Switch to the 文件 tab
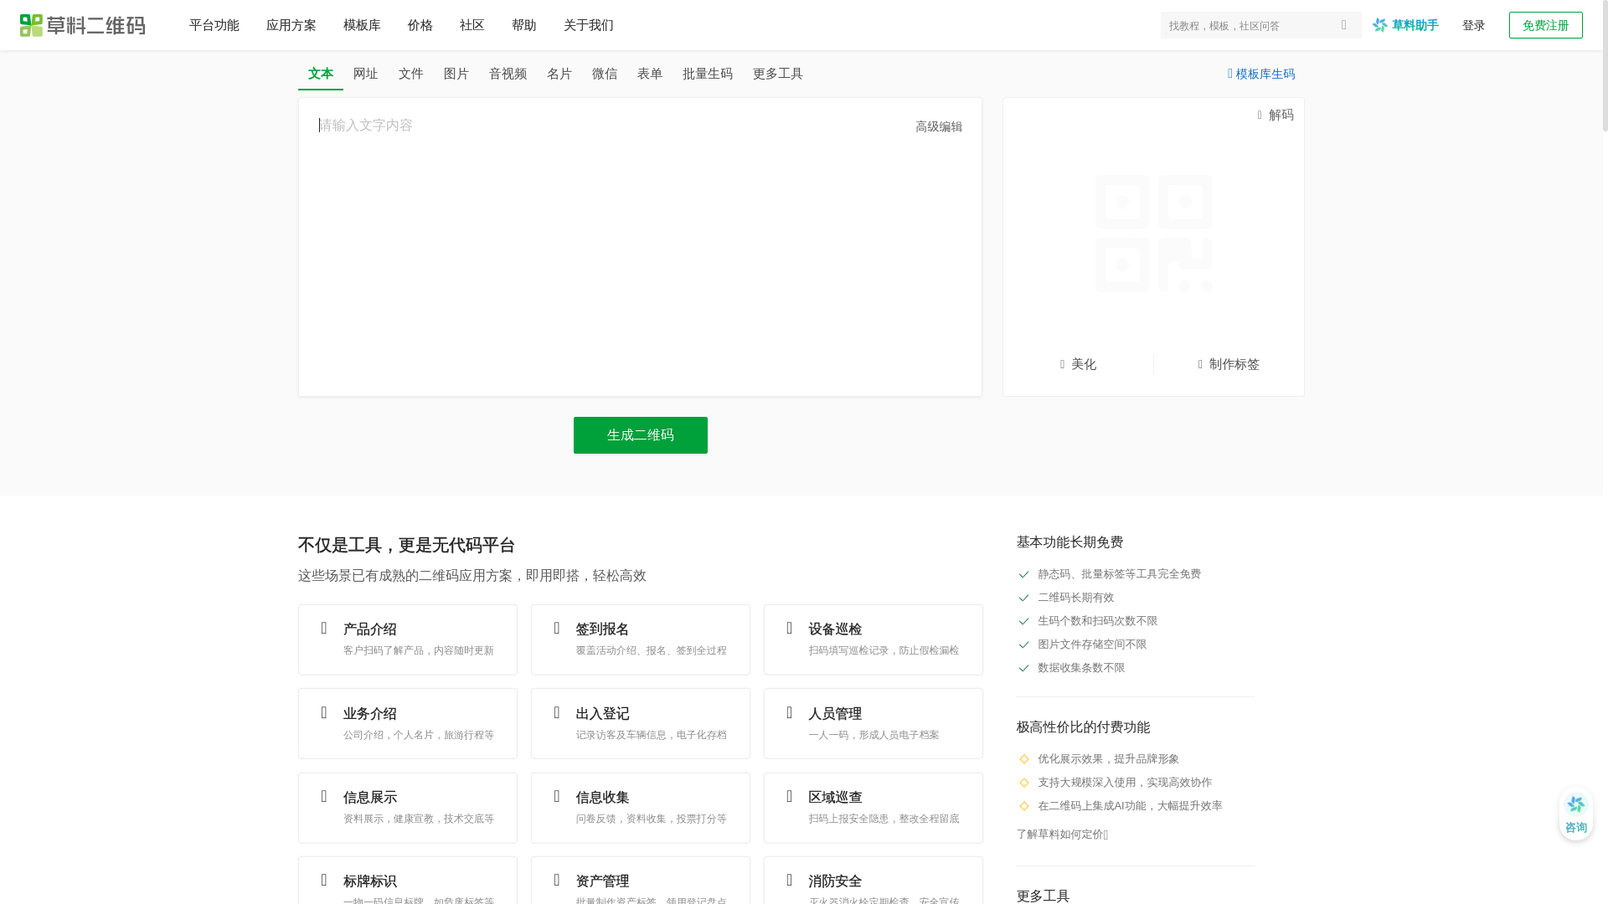1608x904 pixels. pos(411,74)
